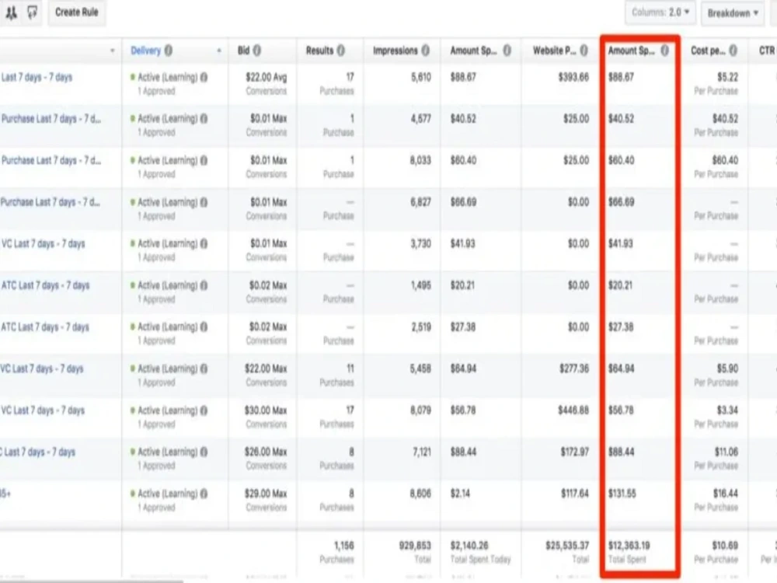777x583 pixels.
Task: Click Active (Learning) info icon in the $30.00 Max row
Action: point(204,410)
